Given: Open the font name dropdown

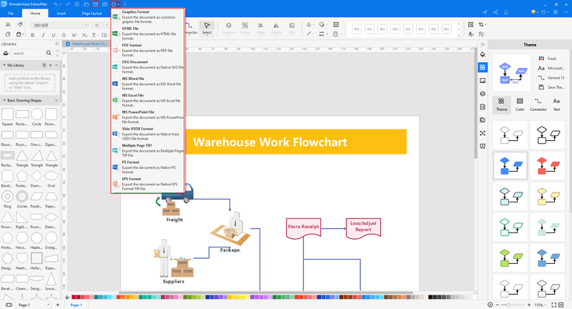Looking at the screenshot, I should 60,25.
